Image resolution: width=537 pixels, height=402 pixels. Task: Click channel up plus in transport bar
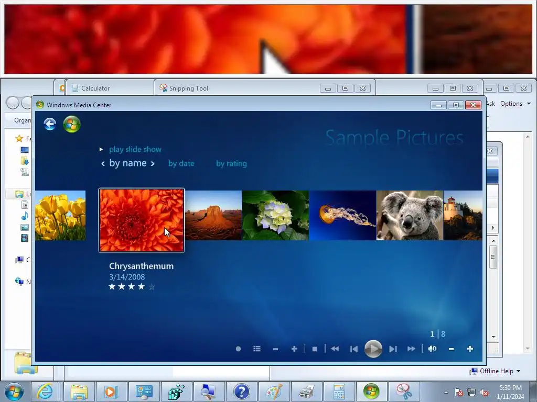(x=294, y=349)
